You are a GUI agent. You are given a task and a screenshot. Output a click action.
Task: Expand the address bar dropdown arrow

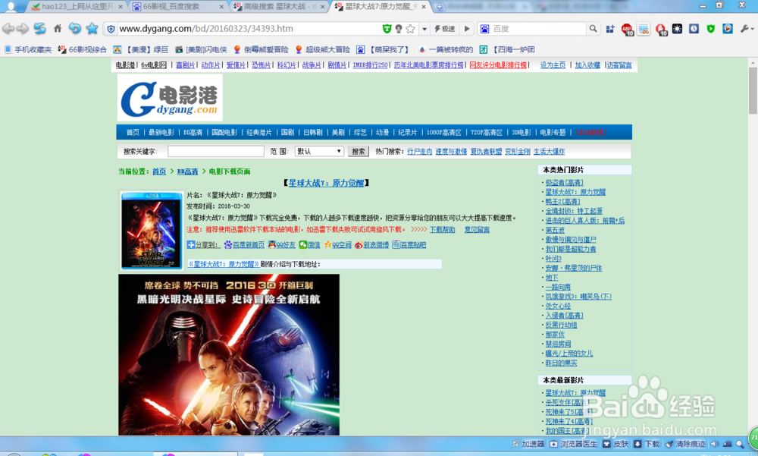pos(424,29)
